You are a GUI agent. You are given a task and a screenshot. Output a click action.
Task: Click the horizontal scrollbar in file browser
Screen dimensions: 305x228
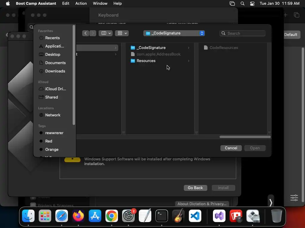[x=245, y=137]
